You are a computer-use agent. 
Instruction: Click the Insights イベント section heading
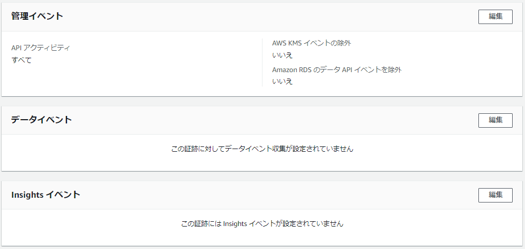point(46,194)
